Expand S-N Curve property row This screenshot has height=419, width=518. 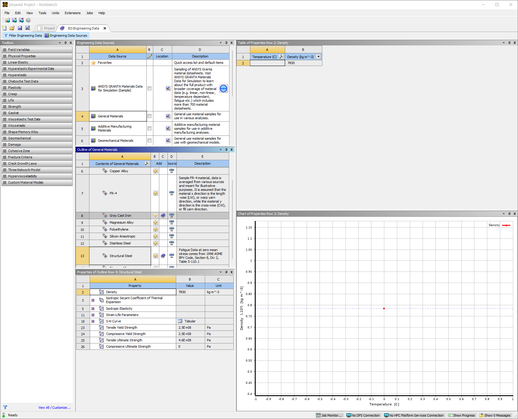pos(93,321)
